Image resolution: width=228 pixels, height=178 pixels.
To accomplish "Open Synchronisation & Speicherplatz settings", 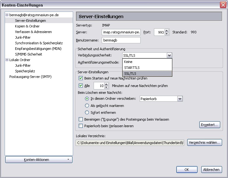I will [x=39, y=43].
